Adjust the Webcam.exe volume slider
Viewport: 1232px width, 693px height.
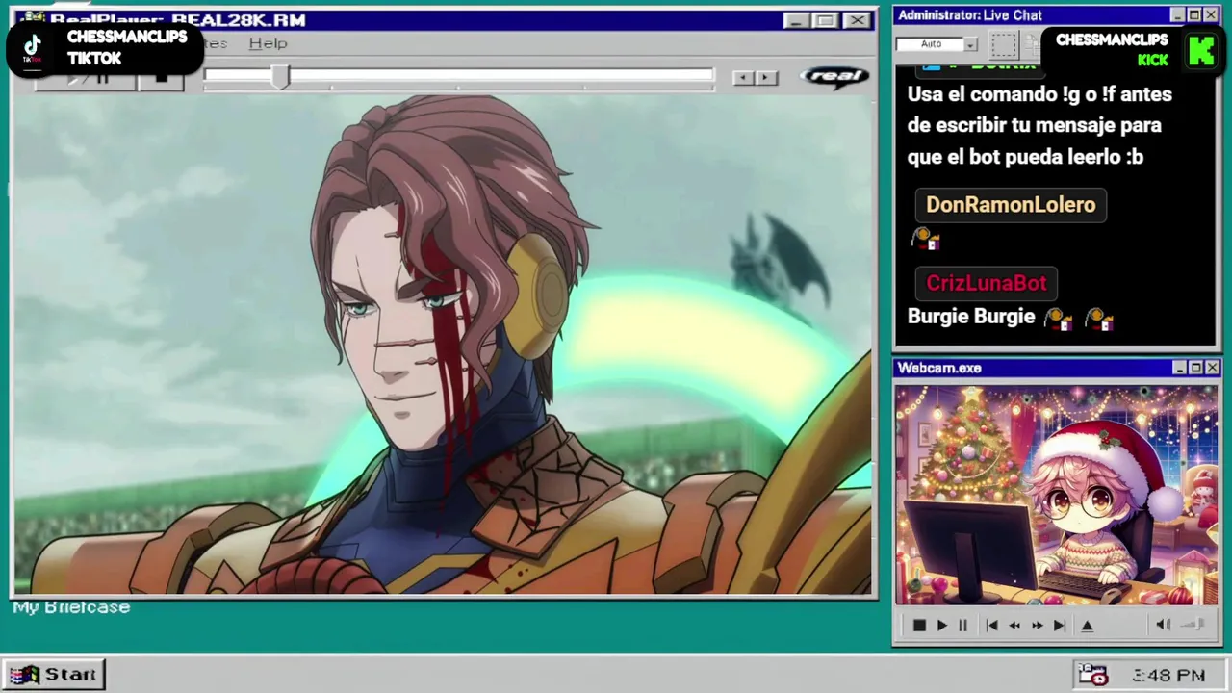coord(1193,626)
